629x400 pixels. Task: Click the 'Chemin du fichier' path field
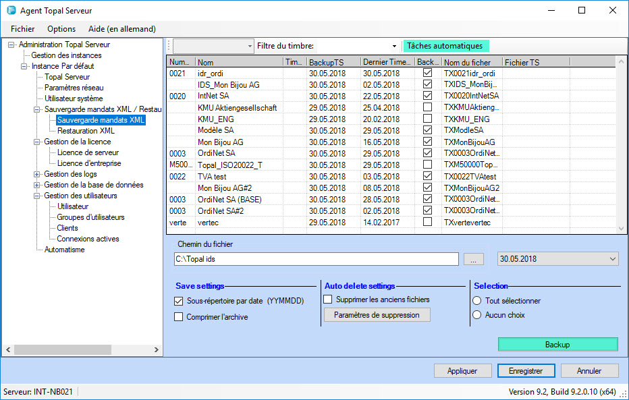click(317, 259)
